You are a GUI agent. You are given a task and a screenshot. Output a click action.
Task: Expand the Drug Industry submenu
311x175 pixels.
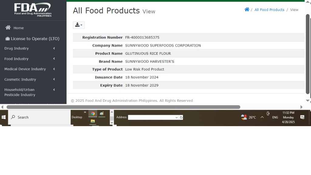(29, 48)
